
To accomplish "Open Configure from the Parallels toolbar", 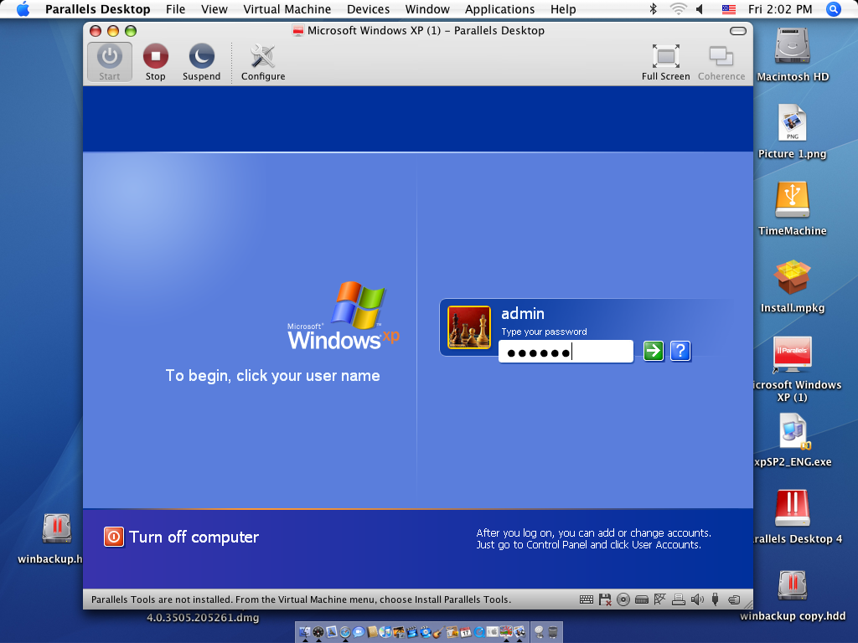I will (263, 62).
